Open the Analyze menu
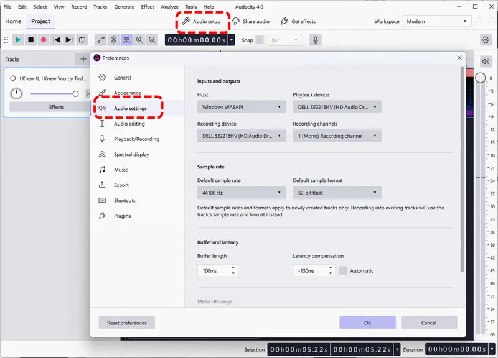This screenshot has height=358, width=498. [169, 7]
